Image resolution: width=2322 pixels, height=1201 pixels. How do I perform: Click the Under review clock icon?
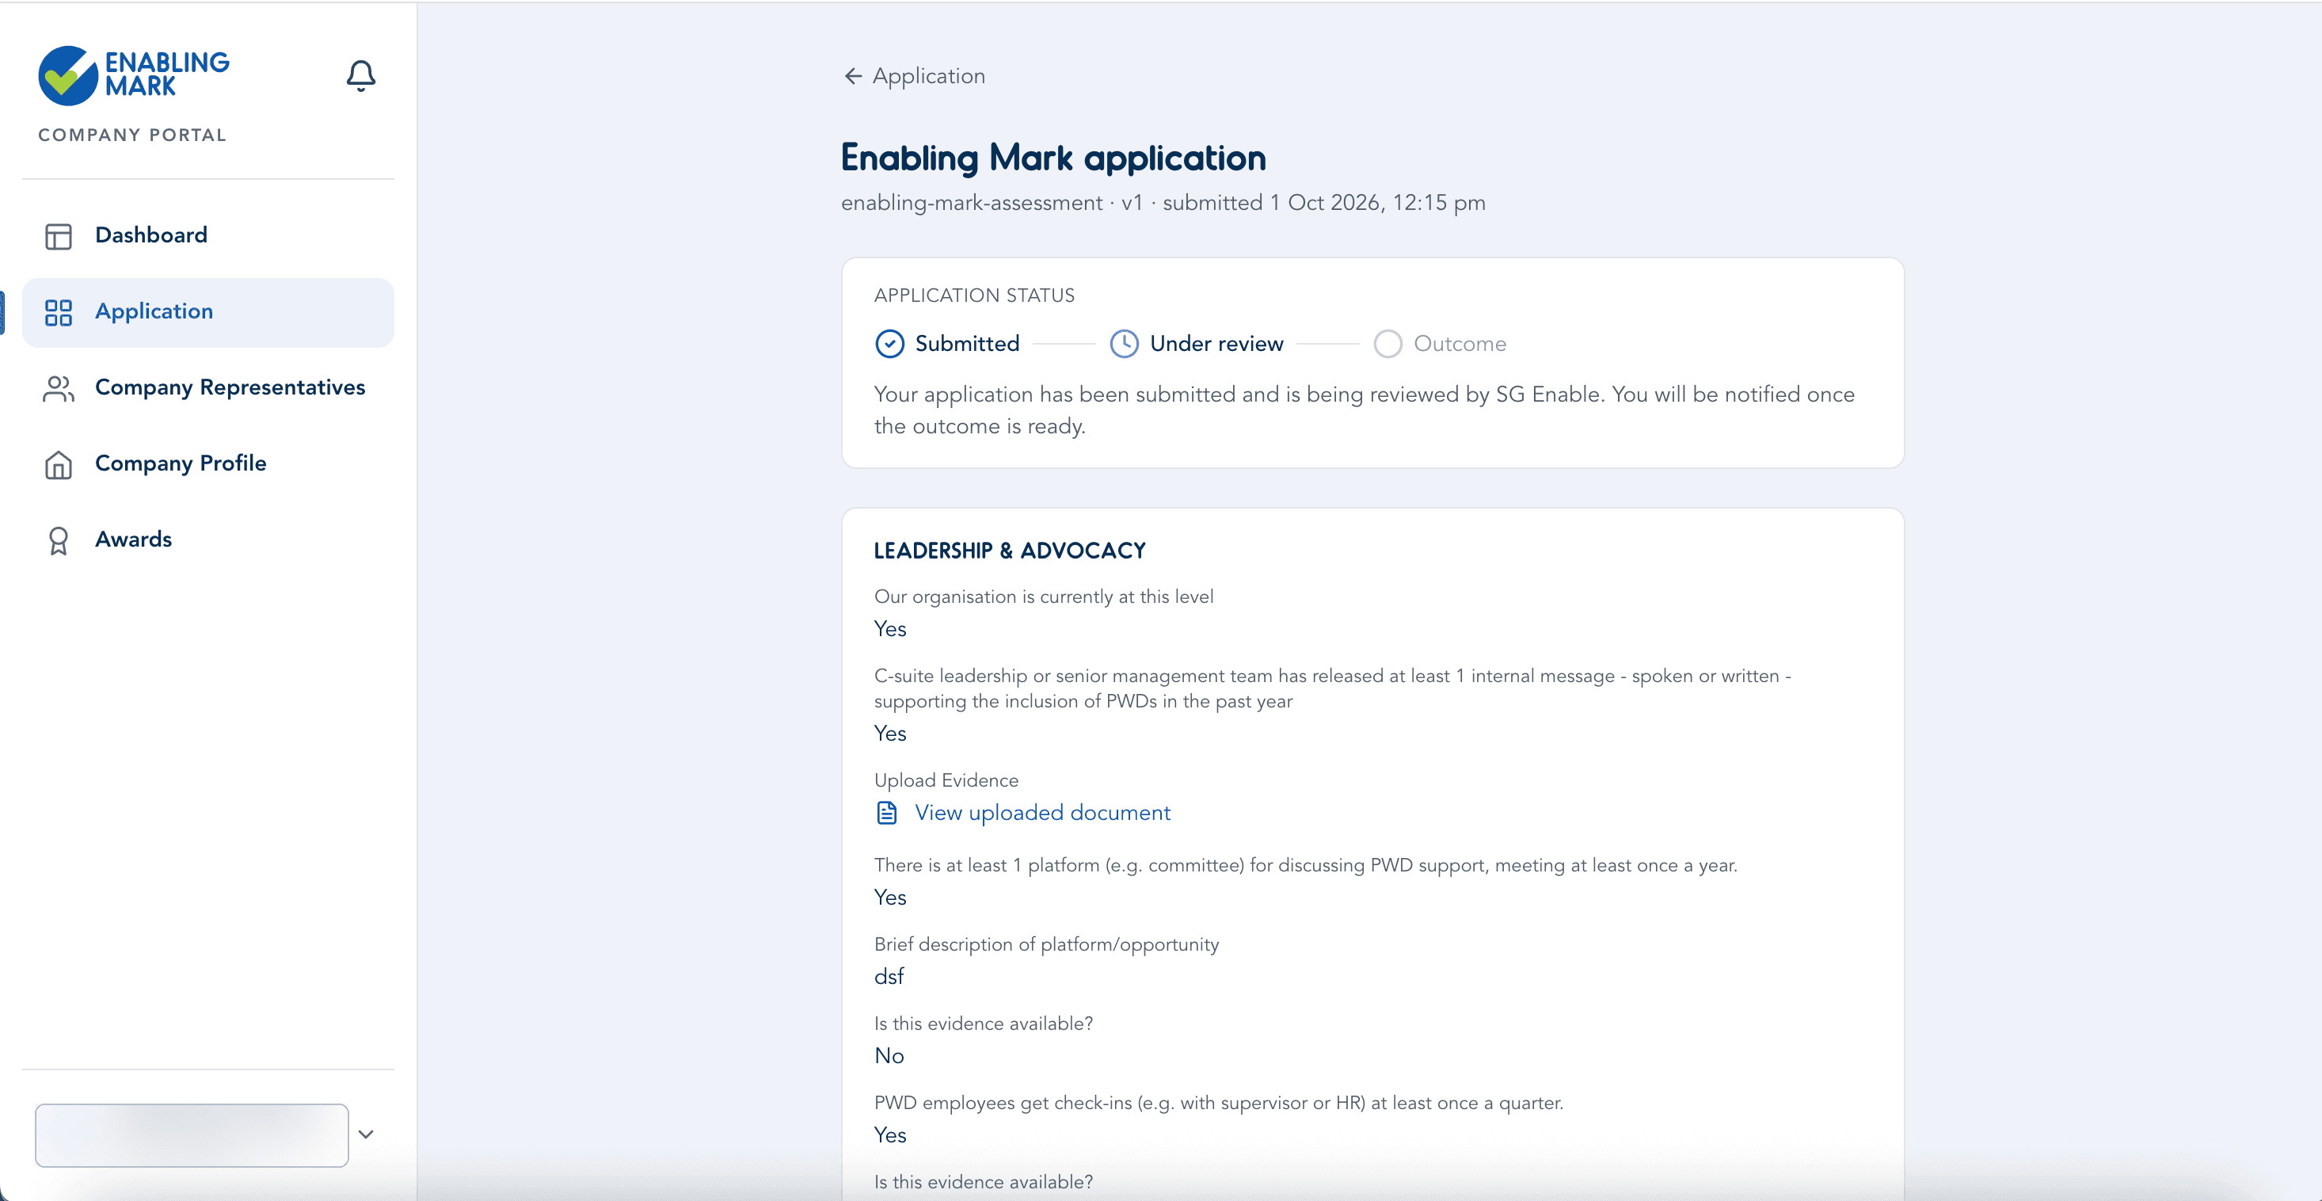coord(1124,344)
